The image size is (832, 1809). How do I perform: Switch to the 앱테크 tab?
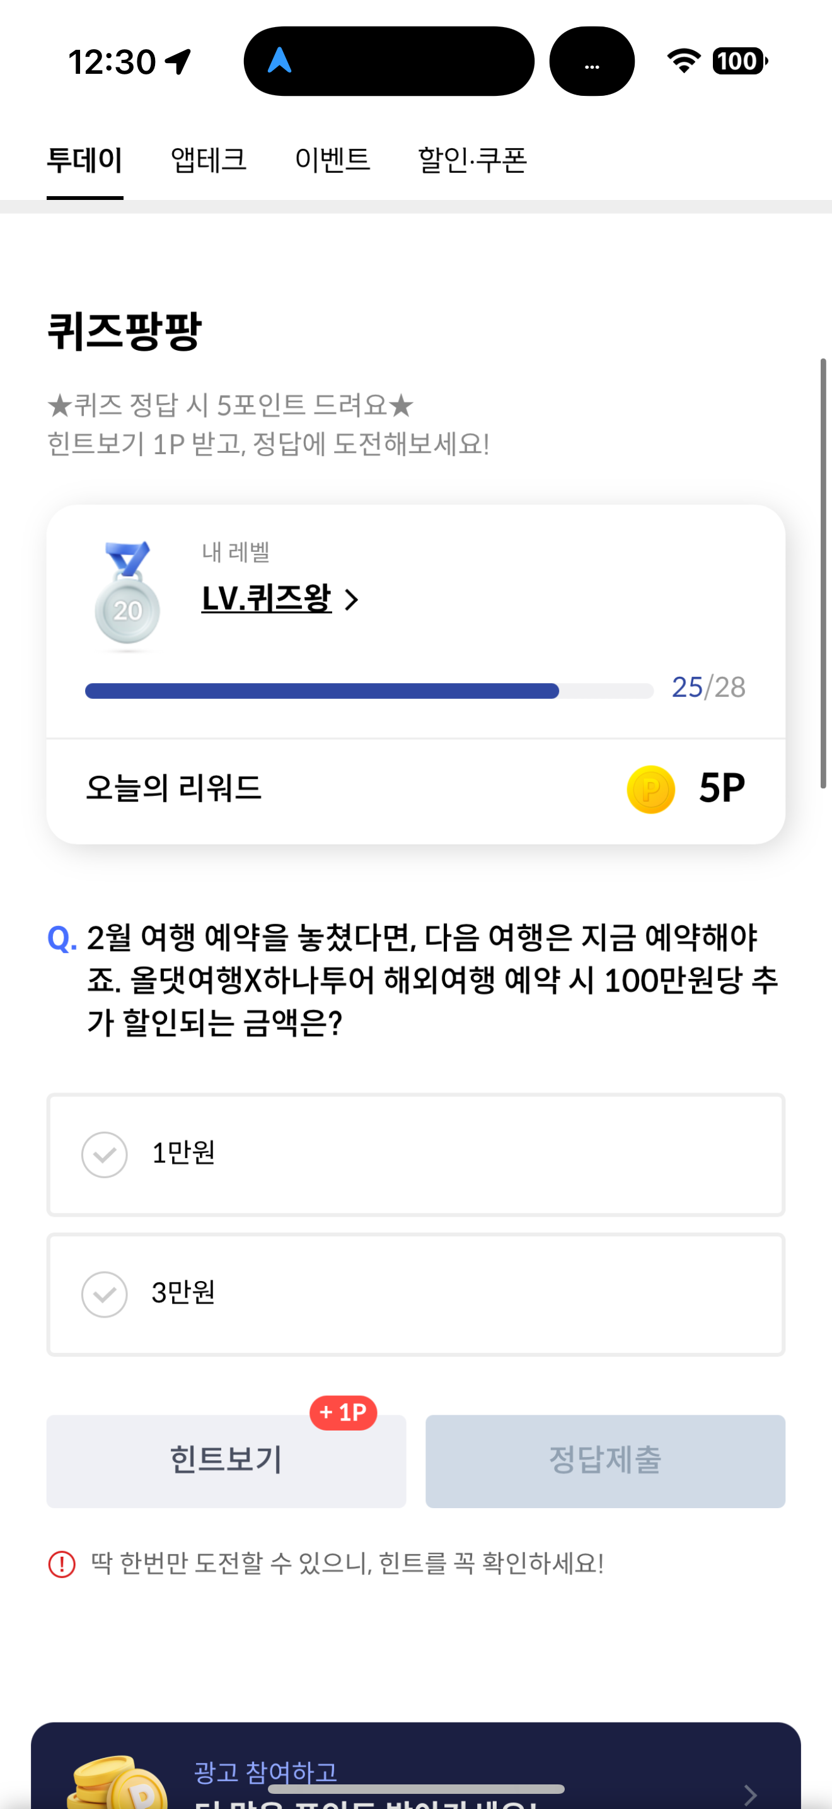209,160
